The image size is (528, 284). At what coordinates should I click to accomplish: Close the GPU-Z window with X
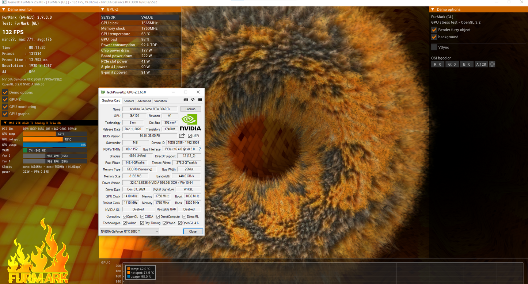point(198,92)
